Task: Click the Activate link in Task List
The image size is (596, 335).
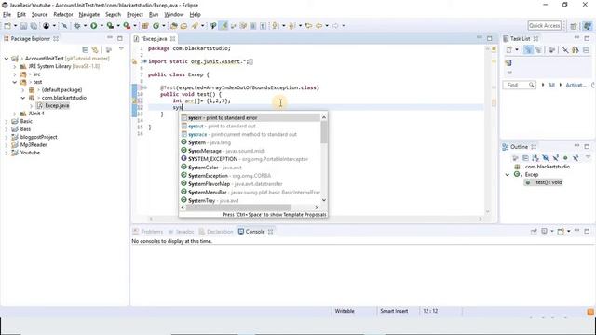Action: [x=576, y=85]
